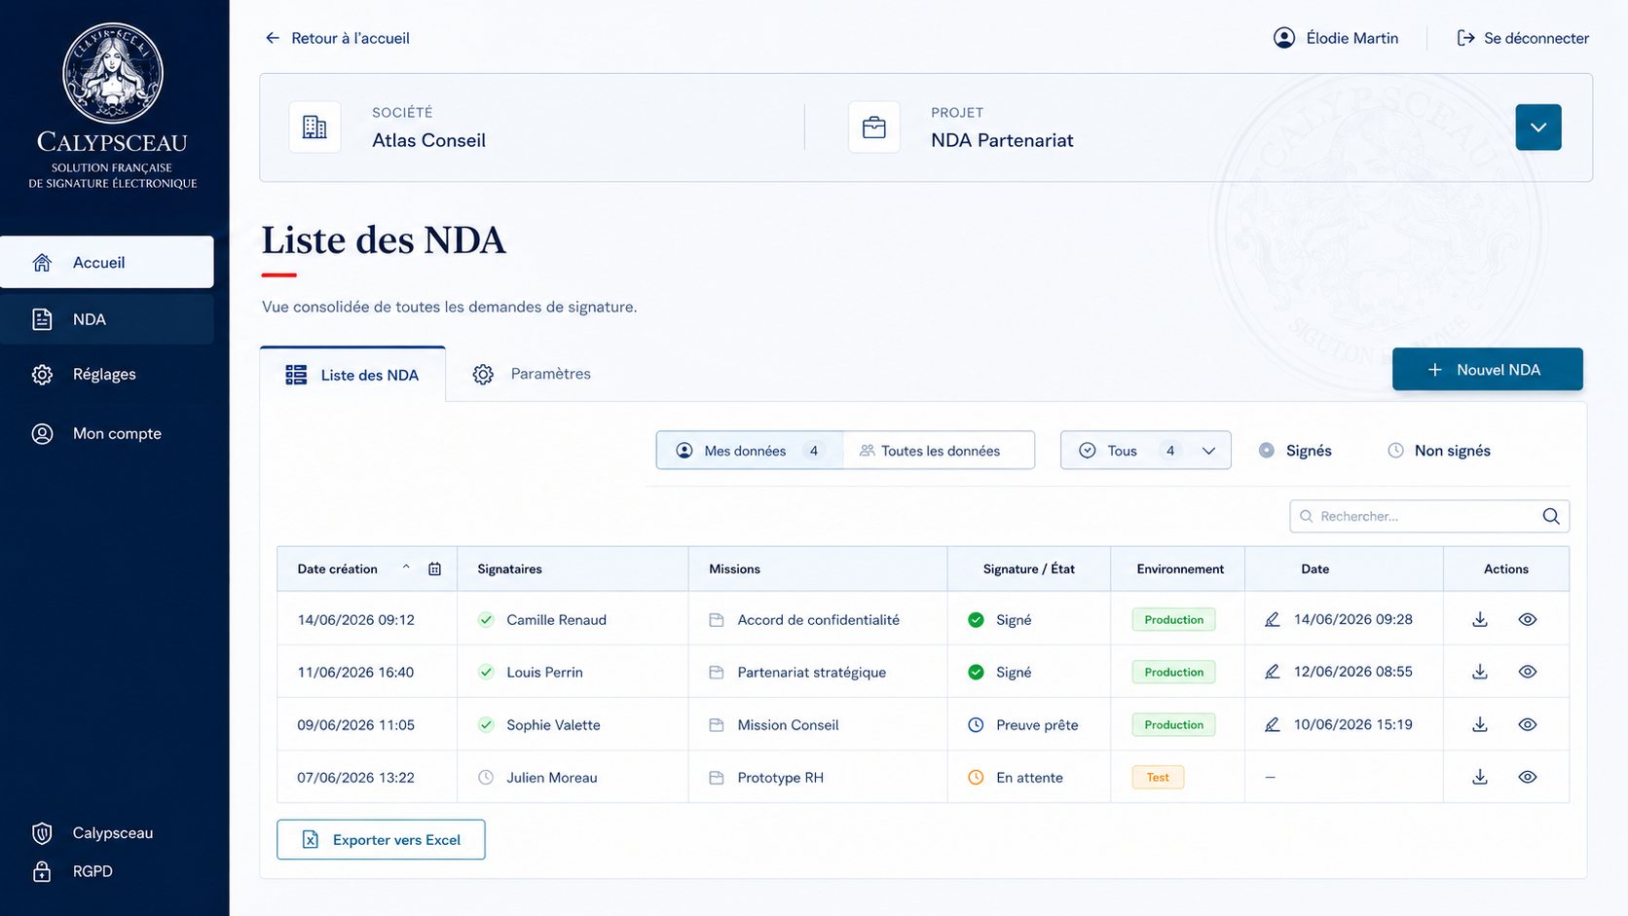Download the Sophie Valette NDA
The height and width of the screenshot is (916, 1628).
(x=1480, y=725)
